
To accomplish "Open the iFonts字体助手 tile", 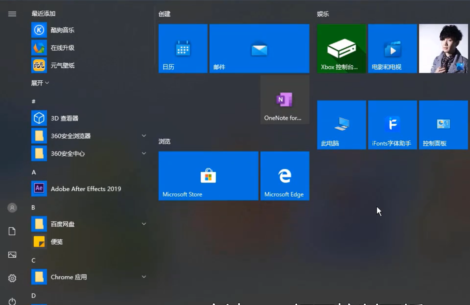I will (392, 125).
